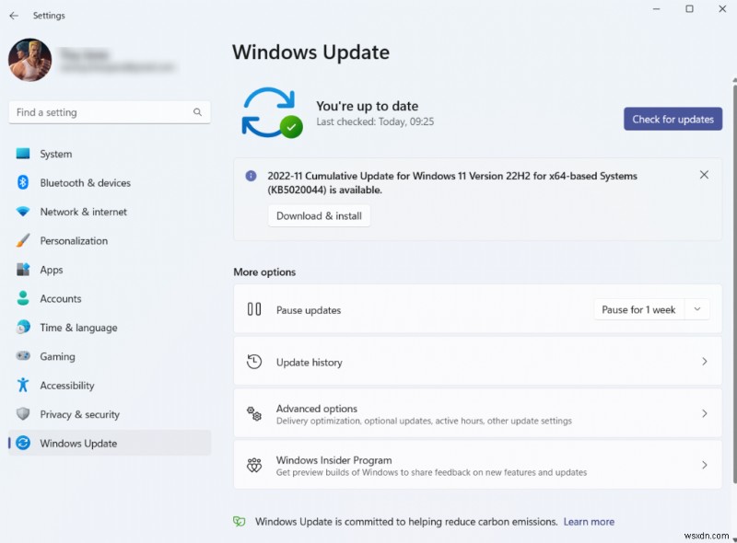Screen dimensions: 737x543
Task: Click the Advanced options gear icon
Action: click(254, 413)
